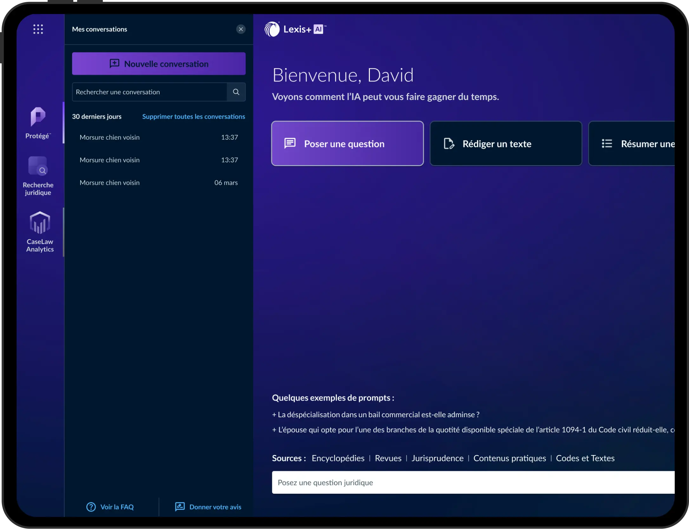
Task: Select the Jurisprudence source
Action: pyautogui.click(x=437, y=458)
